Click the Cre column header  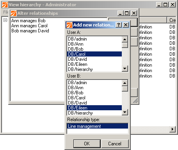pyautogui.click(x=172, y=20)
